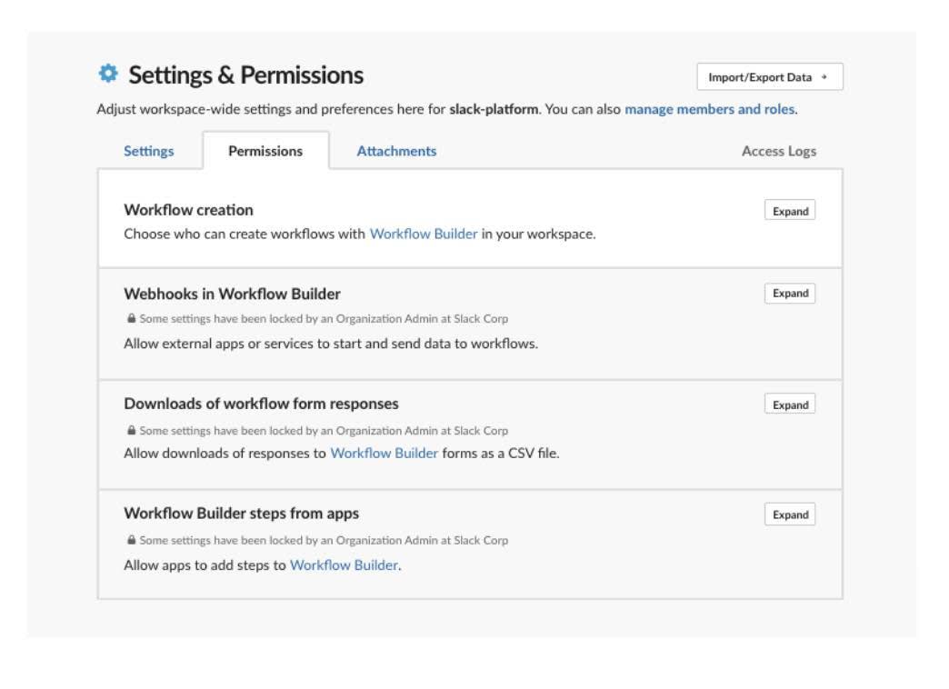
Task: Click the lock icon under Downloads of workflow form responses
Action: [x=131, y=428]
